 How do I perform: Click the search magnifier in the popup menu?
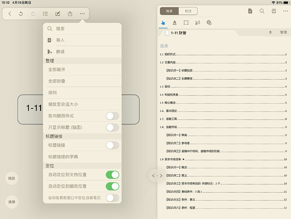(50, 28)
